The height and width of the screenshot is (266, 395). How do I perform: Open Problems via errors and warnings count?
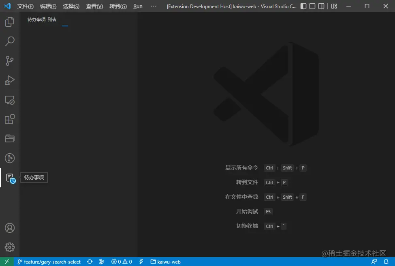click(x=122, y=262)
